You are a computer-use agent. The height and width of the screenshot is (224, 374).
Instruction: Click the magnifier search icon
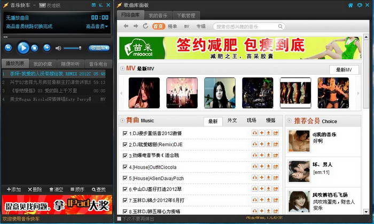[x=280, y=27]
